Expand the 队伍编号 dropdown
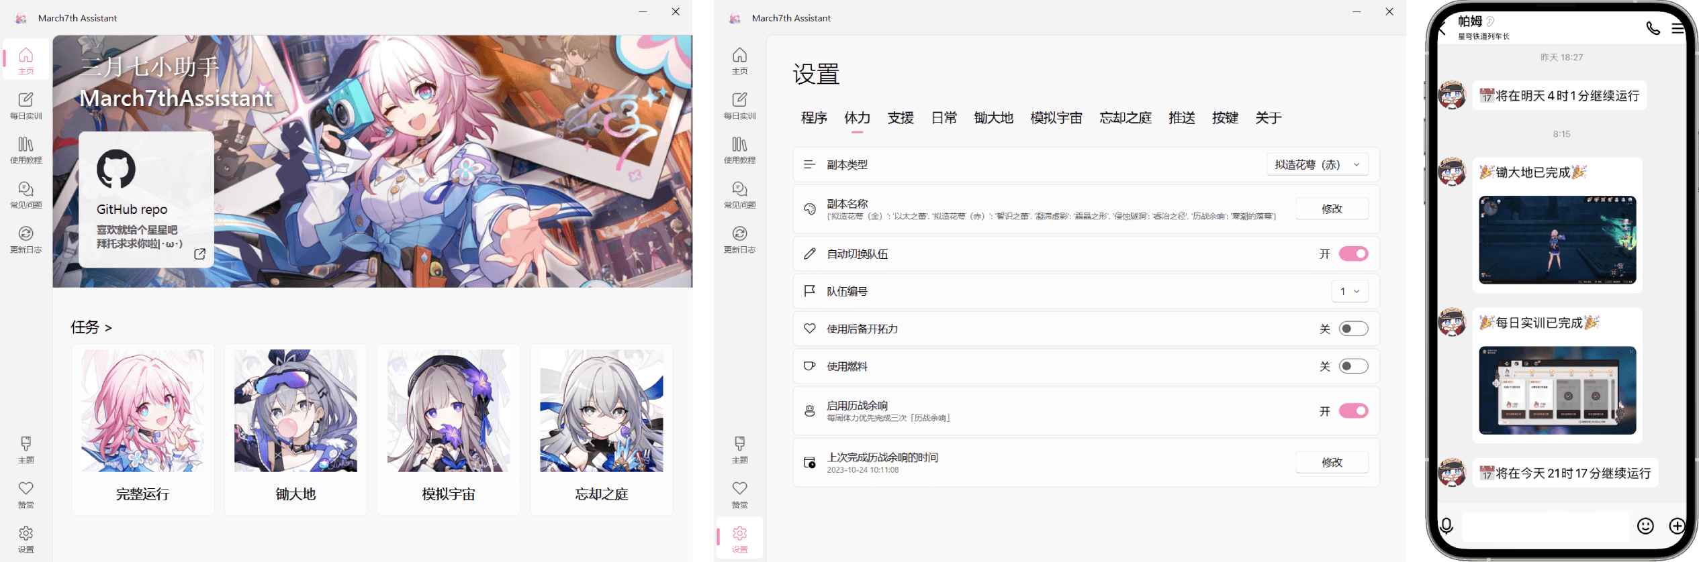1699x562 pixels. coord(1349,292)
